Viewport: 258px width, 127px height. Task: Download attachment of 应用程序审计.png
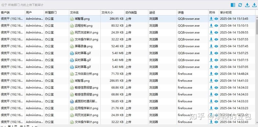211,108
